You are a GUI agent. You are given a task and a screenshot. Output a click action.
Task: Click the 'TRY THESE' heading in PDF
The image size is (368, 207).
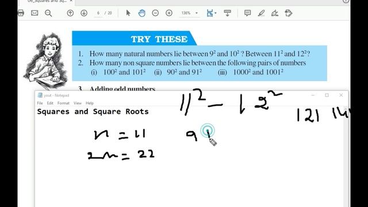[159, 39]
